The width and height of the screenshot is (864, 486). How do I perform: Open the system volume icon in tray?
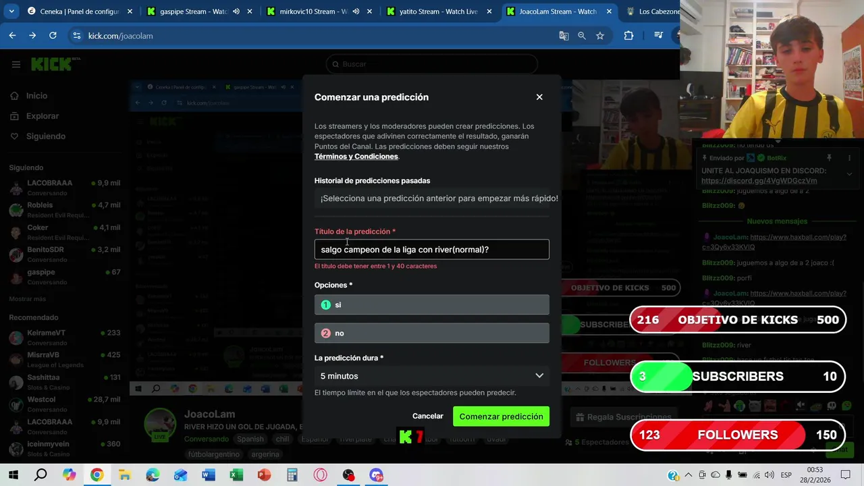click(x=769, y=475)
